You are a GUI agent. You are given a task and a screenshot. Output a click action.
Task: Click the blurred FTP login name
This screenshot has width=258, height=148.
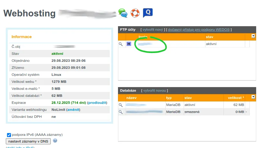click(x=145, y=44)
